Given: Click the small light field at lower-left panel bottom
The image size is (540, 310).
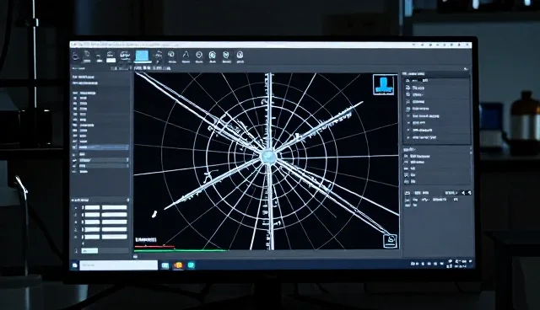Looking at the screenshot, I should coord(89,251).
